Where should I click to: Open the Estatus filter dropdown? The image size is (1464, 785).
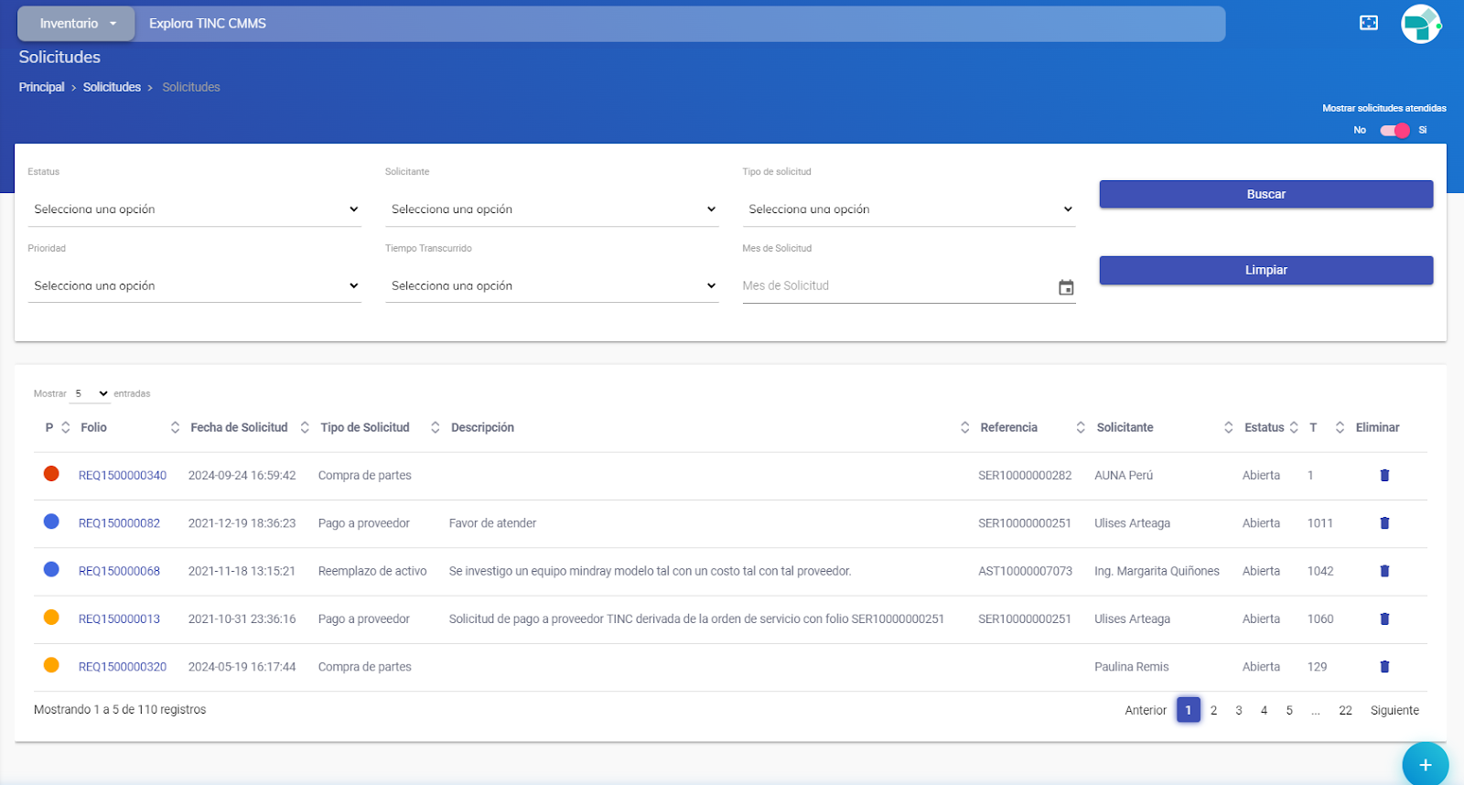(x=194, y=210)
